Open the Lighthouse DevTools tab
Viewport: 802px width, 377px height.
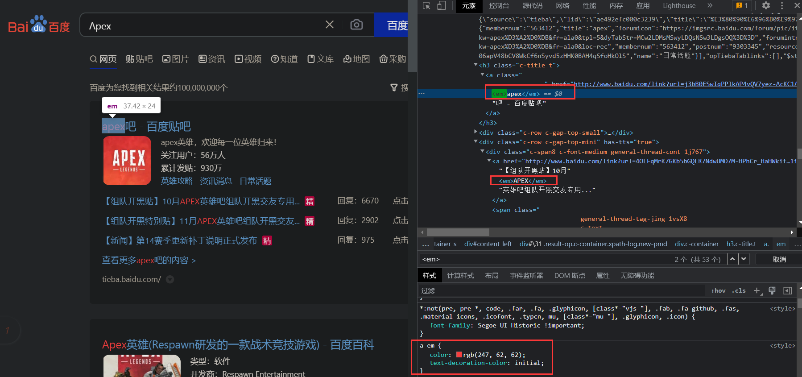[679, 5]
